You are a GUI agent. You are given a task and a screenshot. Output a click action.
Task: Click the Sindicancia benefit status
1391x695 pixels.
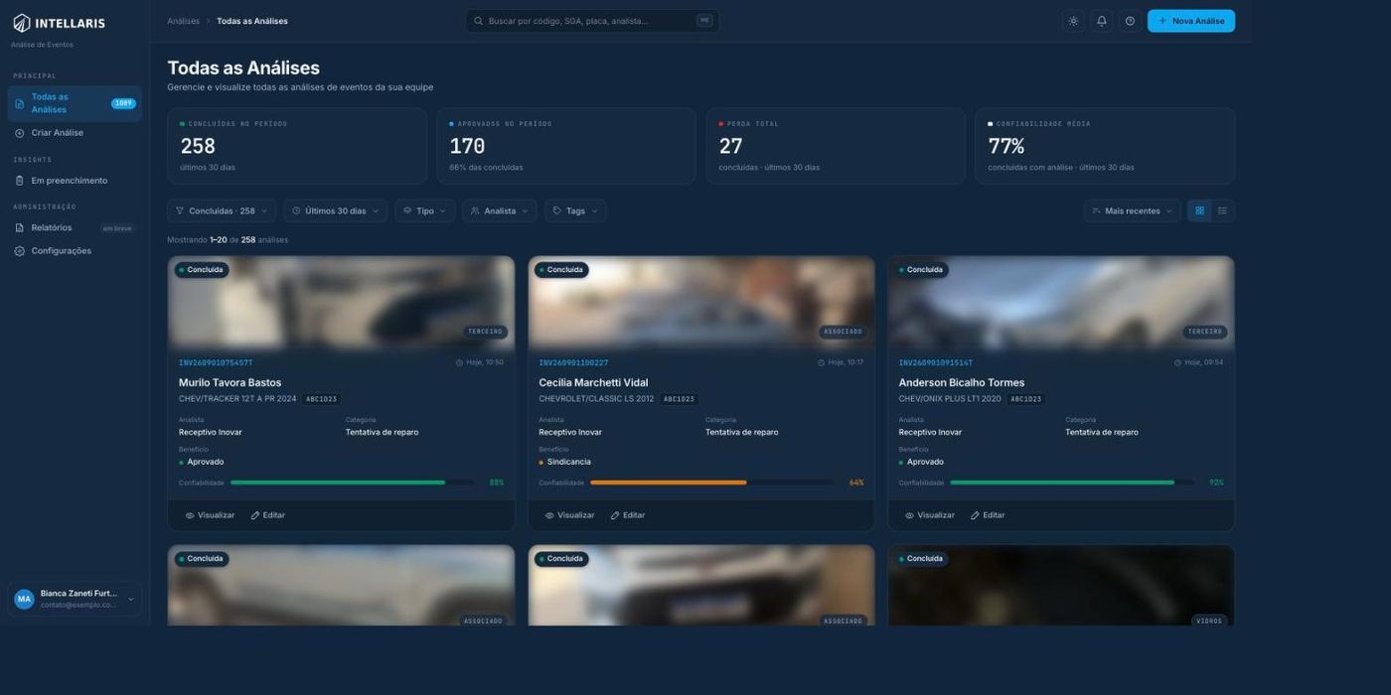564,462
